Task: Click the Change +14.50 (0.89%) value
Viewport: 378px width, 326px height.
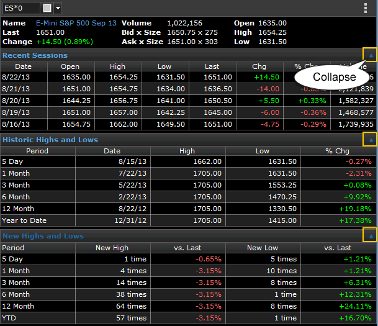Action: point(65,42)
